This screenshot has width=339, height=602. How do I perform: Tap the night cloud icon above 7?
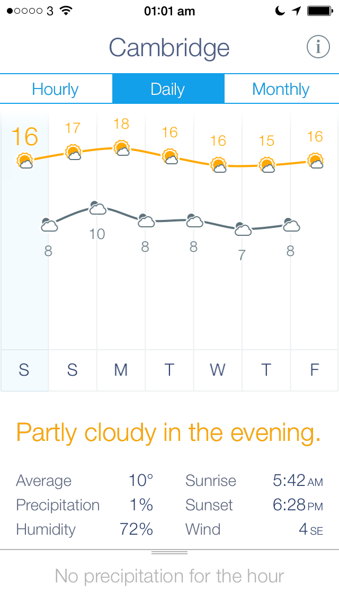click(243, 229)
